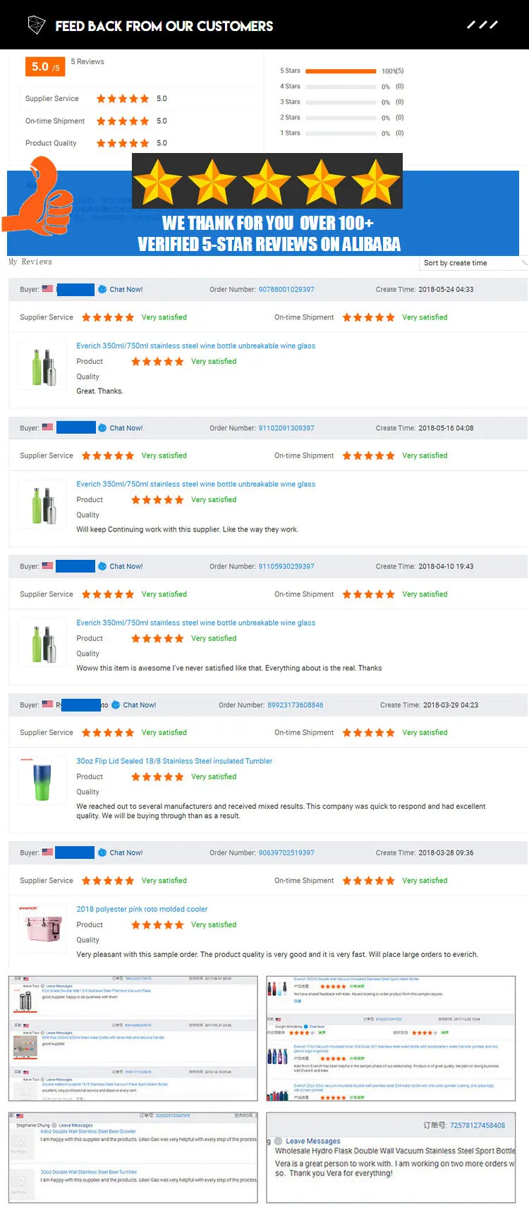Click the blue-green tumbler product thumbnail
Image resolution: width=529 pixels, height=1210 pixels.
[42, 782]
